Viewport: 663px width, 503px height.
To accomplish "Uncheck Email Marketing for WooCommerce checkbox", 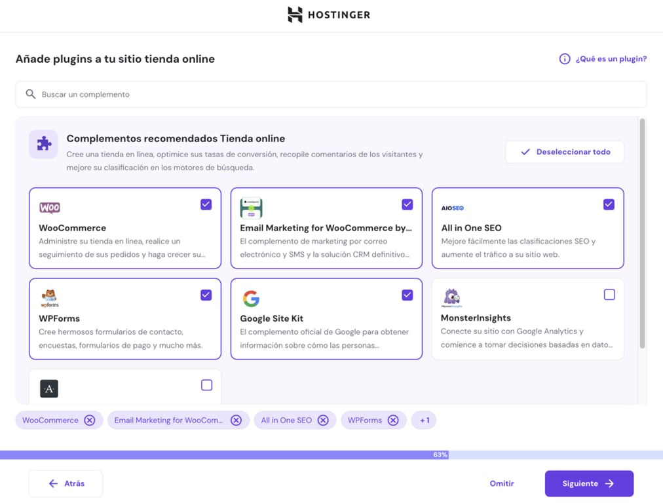I will point(407,204).
